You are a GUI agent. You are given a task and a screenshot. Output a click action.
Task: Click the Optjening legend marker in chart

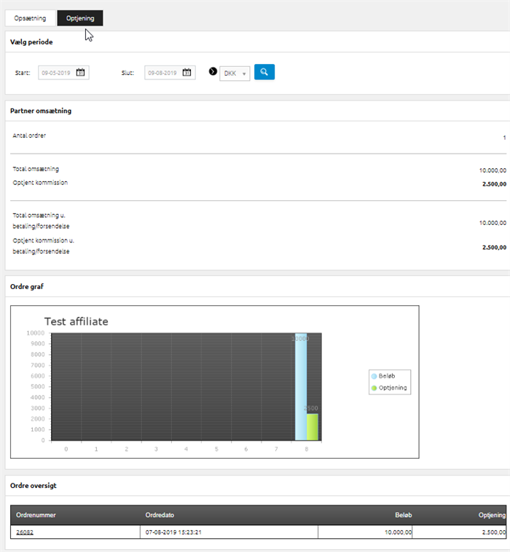(x=374, y=388)
